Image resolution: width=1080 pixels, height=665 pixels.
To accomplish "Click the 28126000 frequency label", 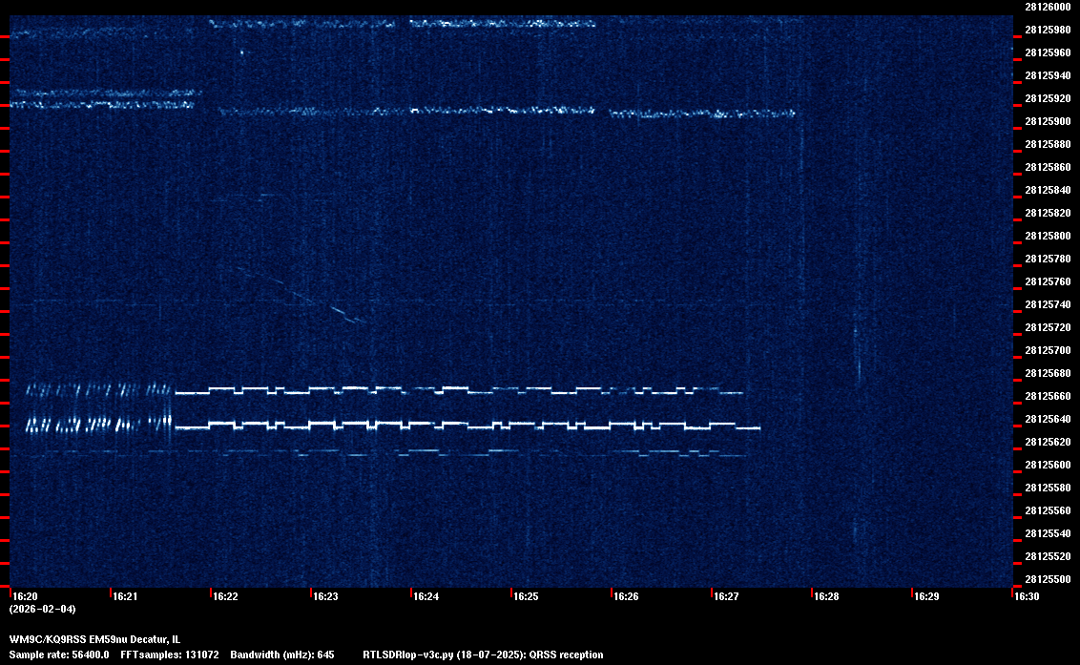I will (1048, 7).
